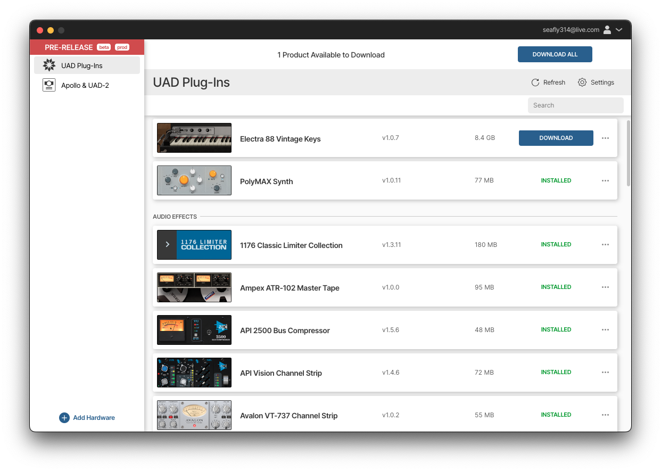Click version v1.3.11 for 1176 Collection

click(391, 245)
